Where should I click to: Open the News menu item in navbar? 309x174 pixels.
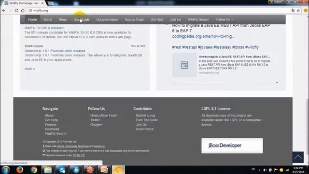63,19
